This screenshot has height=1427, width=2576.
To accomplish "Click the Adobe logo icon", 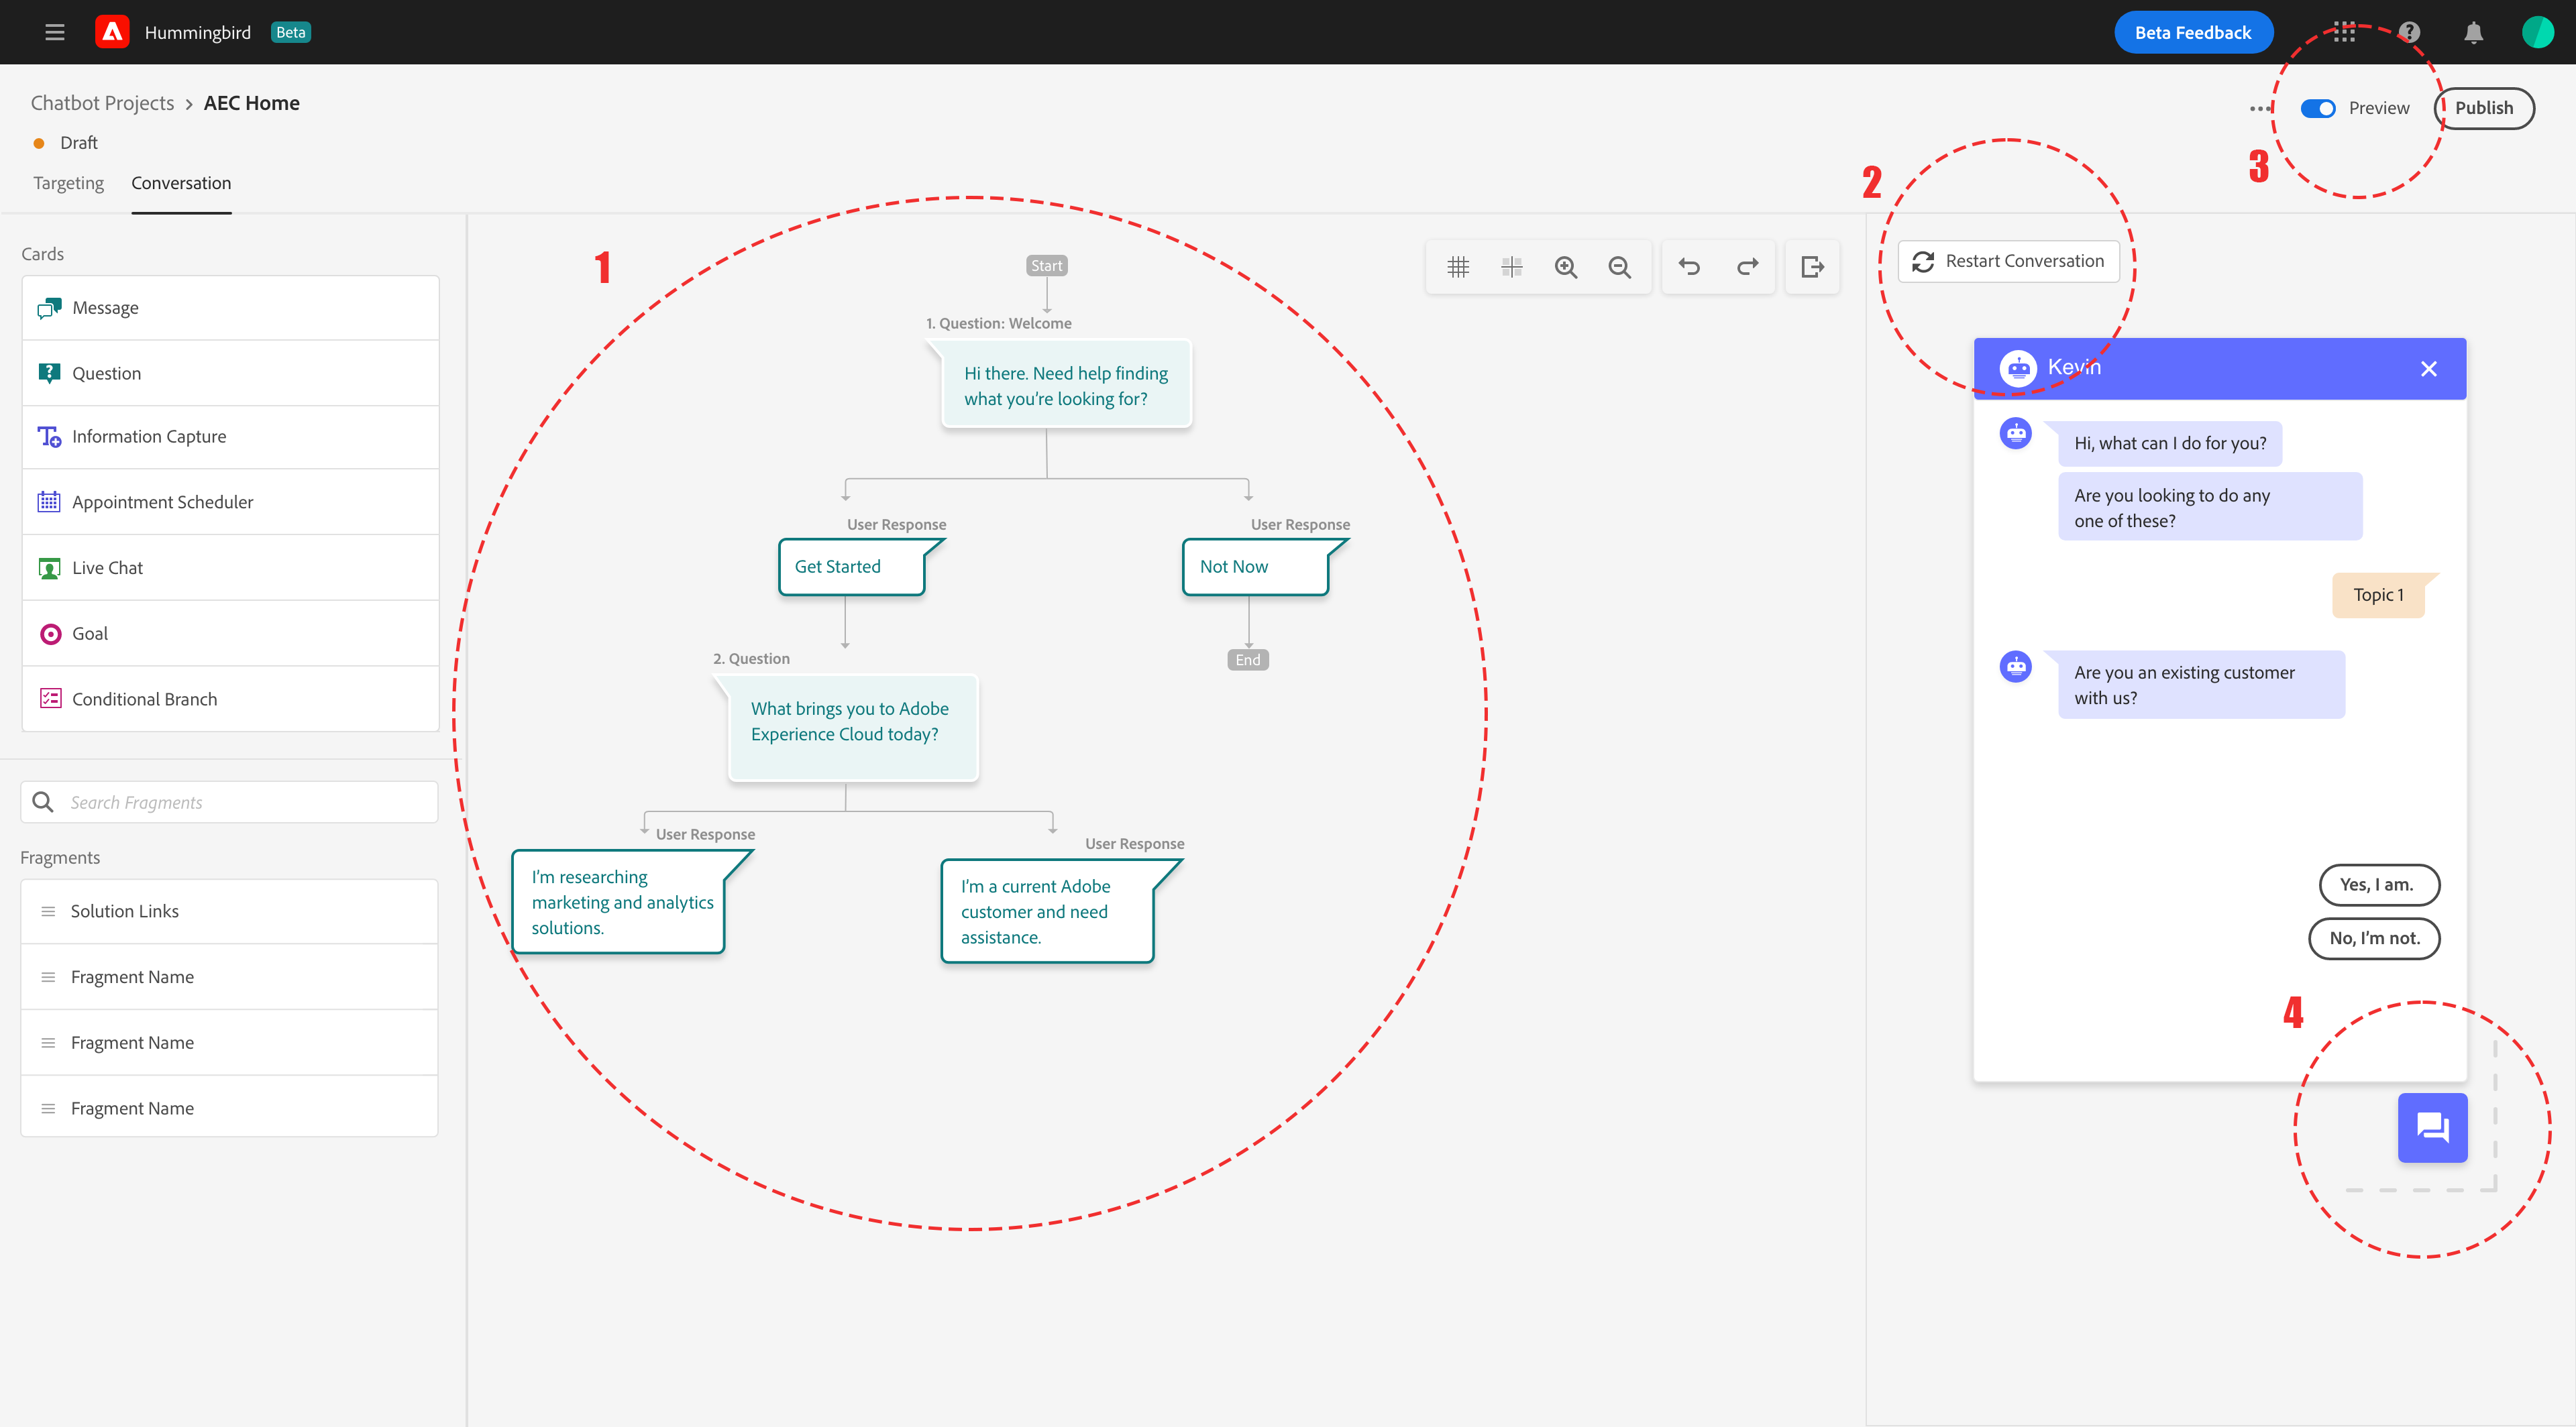I will pyautogui.click(x=112, y=32).
